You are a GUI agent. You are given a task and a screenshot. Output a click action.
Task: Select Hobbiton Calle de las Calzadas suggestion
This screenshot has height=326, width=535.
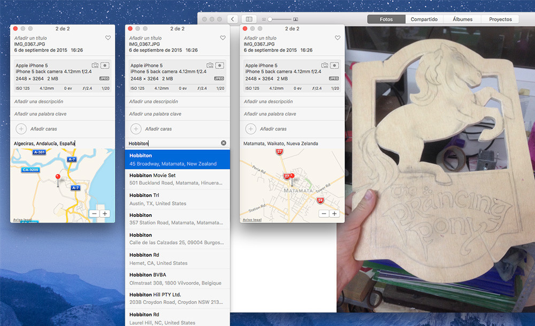tap(178, 239)
